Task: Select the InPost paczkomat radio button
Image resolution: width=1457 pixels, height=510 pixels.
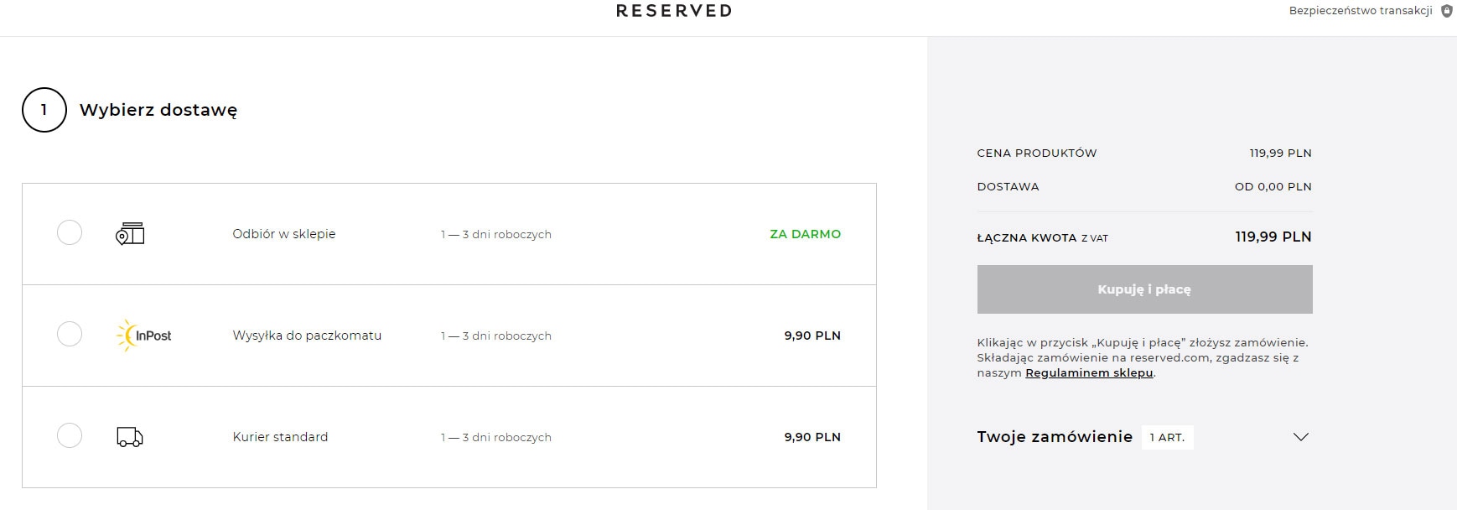Action: click(x=70, y=334)
